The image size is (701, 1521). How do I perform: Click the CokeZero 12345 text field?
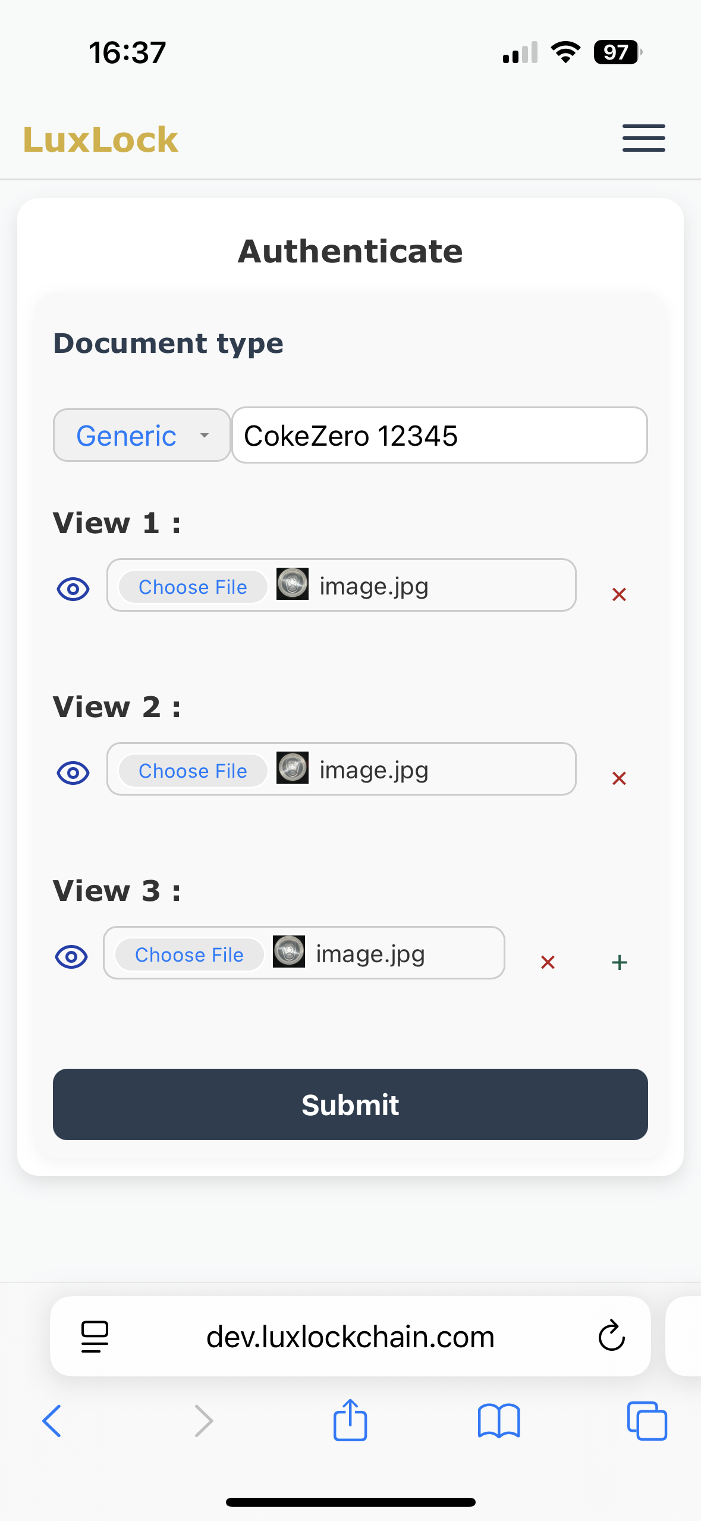coord(439,436)
